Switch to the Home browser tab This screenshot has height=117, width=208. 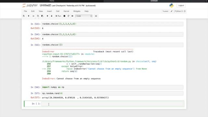[52, 1]
